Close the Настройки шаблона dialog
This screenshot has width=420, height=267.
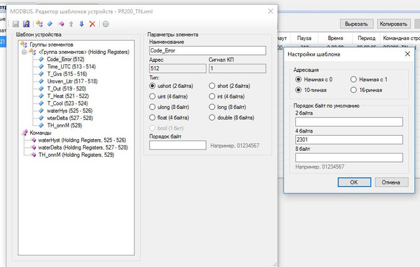408,54
